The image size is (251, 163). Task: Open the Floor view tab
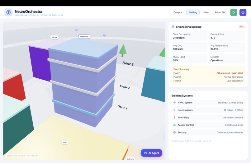[x=206, y=12]
